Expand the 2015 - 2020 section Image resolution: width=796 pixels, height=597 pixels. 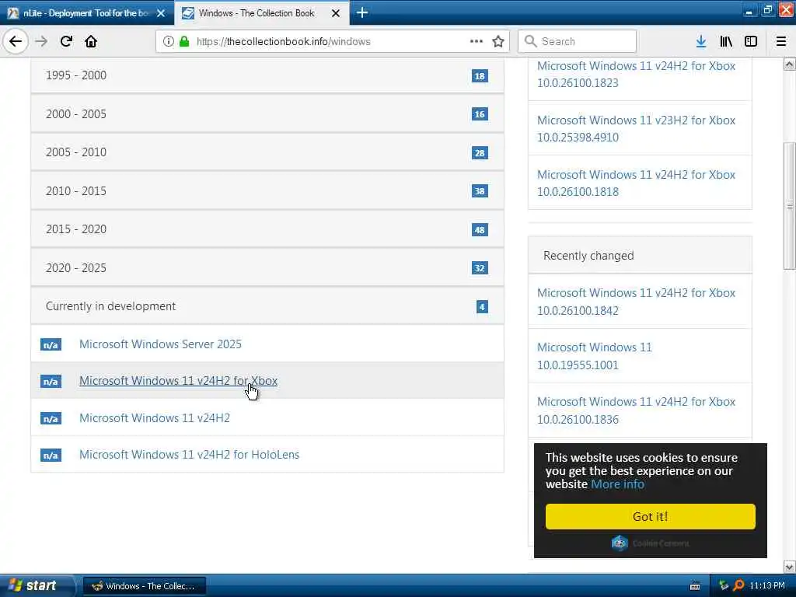[267, 229]
